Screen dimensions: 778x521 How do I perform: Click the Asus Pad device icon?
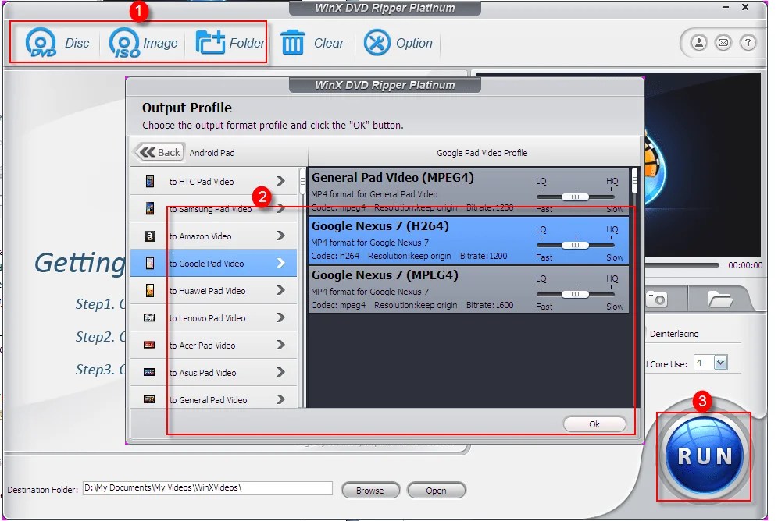(149, 372)
